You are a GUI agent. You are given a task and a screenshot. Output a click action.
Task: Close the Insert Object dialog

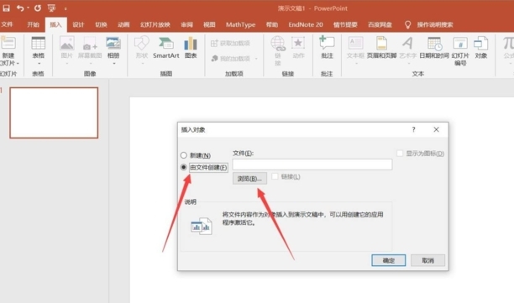point(436,130)
